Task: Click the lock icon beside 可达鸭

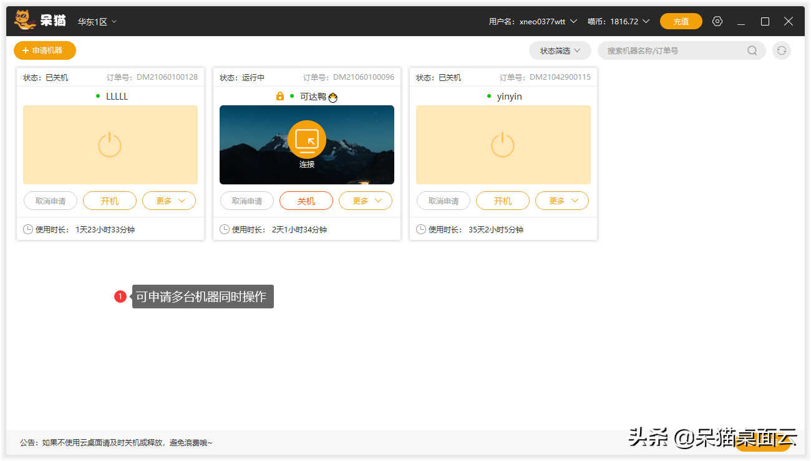Action: pos(280,96)
